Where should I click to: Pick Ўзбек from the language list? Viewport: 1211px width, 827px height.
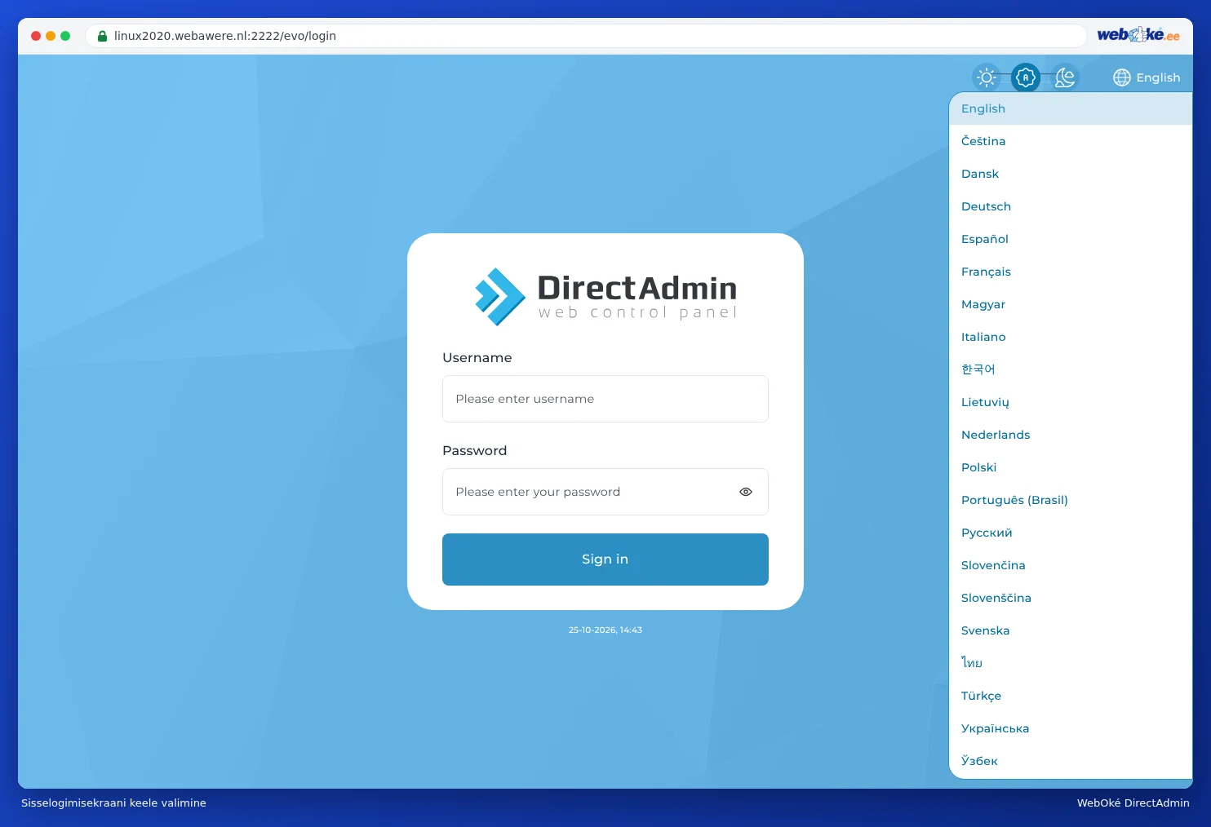pos(1071,761)
